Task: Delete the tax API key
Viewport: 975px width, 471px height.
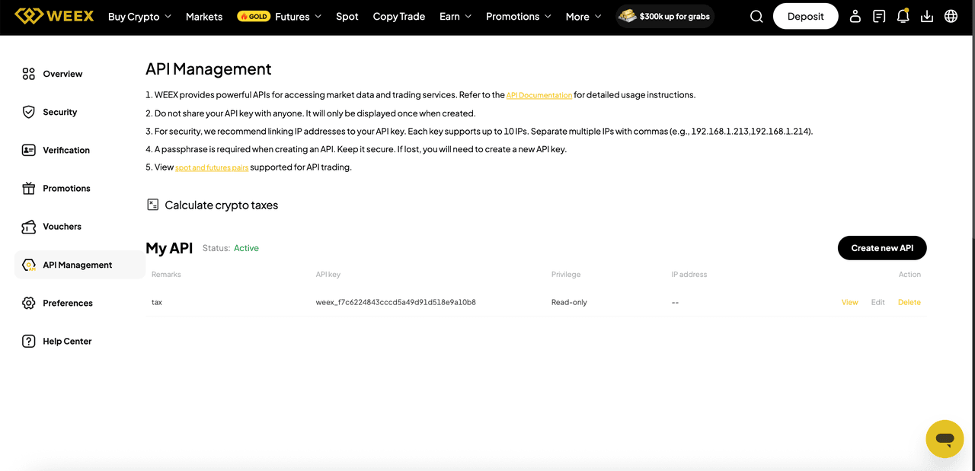Action: [909, 302]
